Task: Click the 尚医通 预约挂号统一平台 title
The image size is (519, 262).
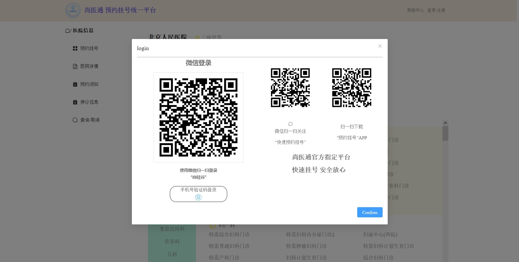Action: 120,10
